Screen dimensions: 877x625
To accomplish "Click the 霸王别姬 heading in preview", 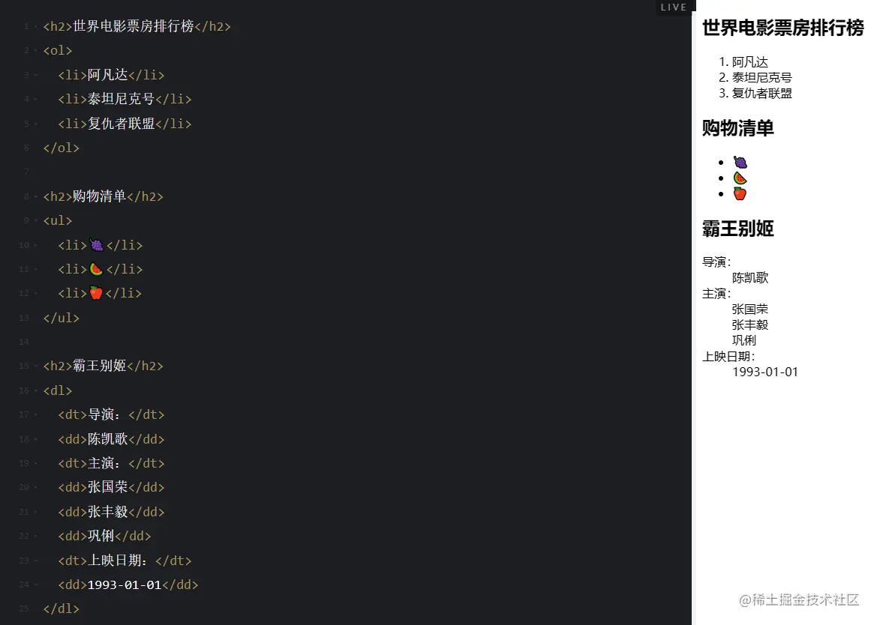I will [737, 229].
